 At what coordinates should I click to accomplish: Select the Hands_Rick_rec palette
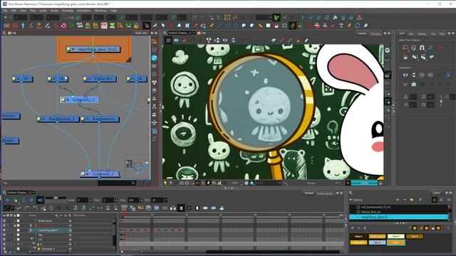point(370,212)
